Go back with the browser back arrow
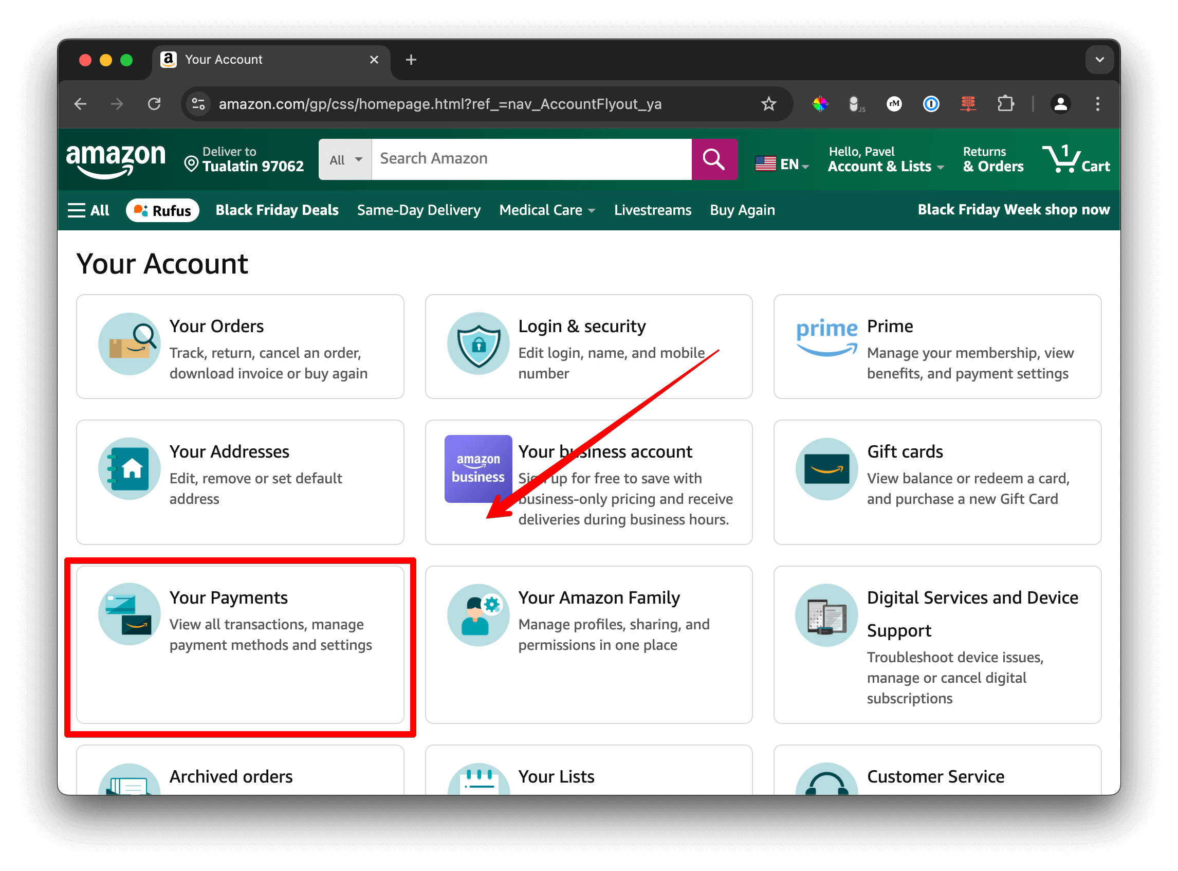 80,104
